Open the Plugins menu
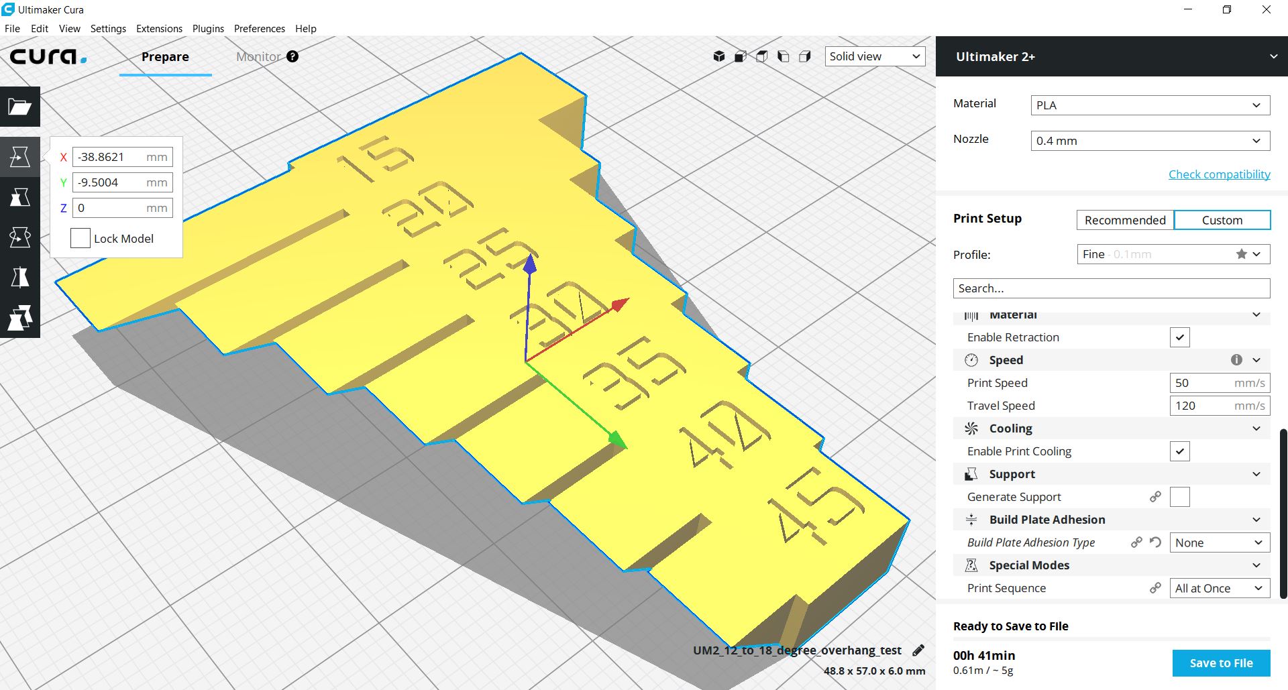 (x=208, y=29)
